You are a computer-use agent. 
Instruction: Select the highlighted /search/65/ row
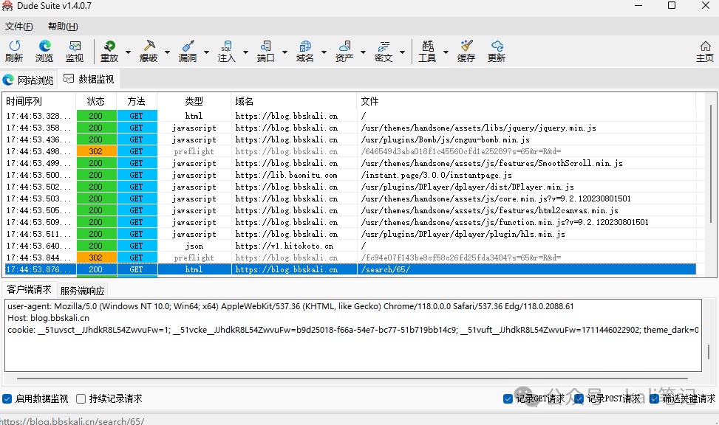tap(350, 269)
